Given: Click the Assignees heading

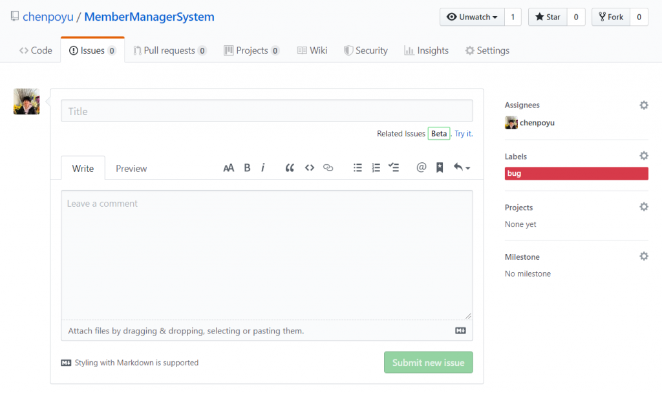Looking at the screenshot, I should 522,105.
